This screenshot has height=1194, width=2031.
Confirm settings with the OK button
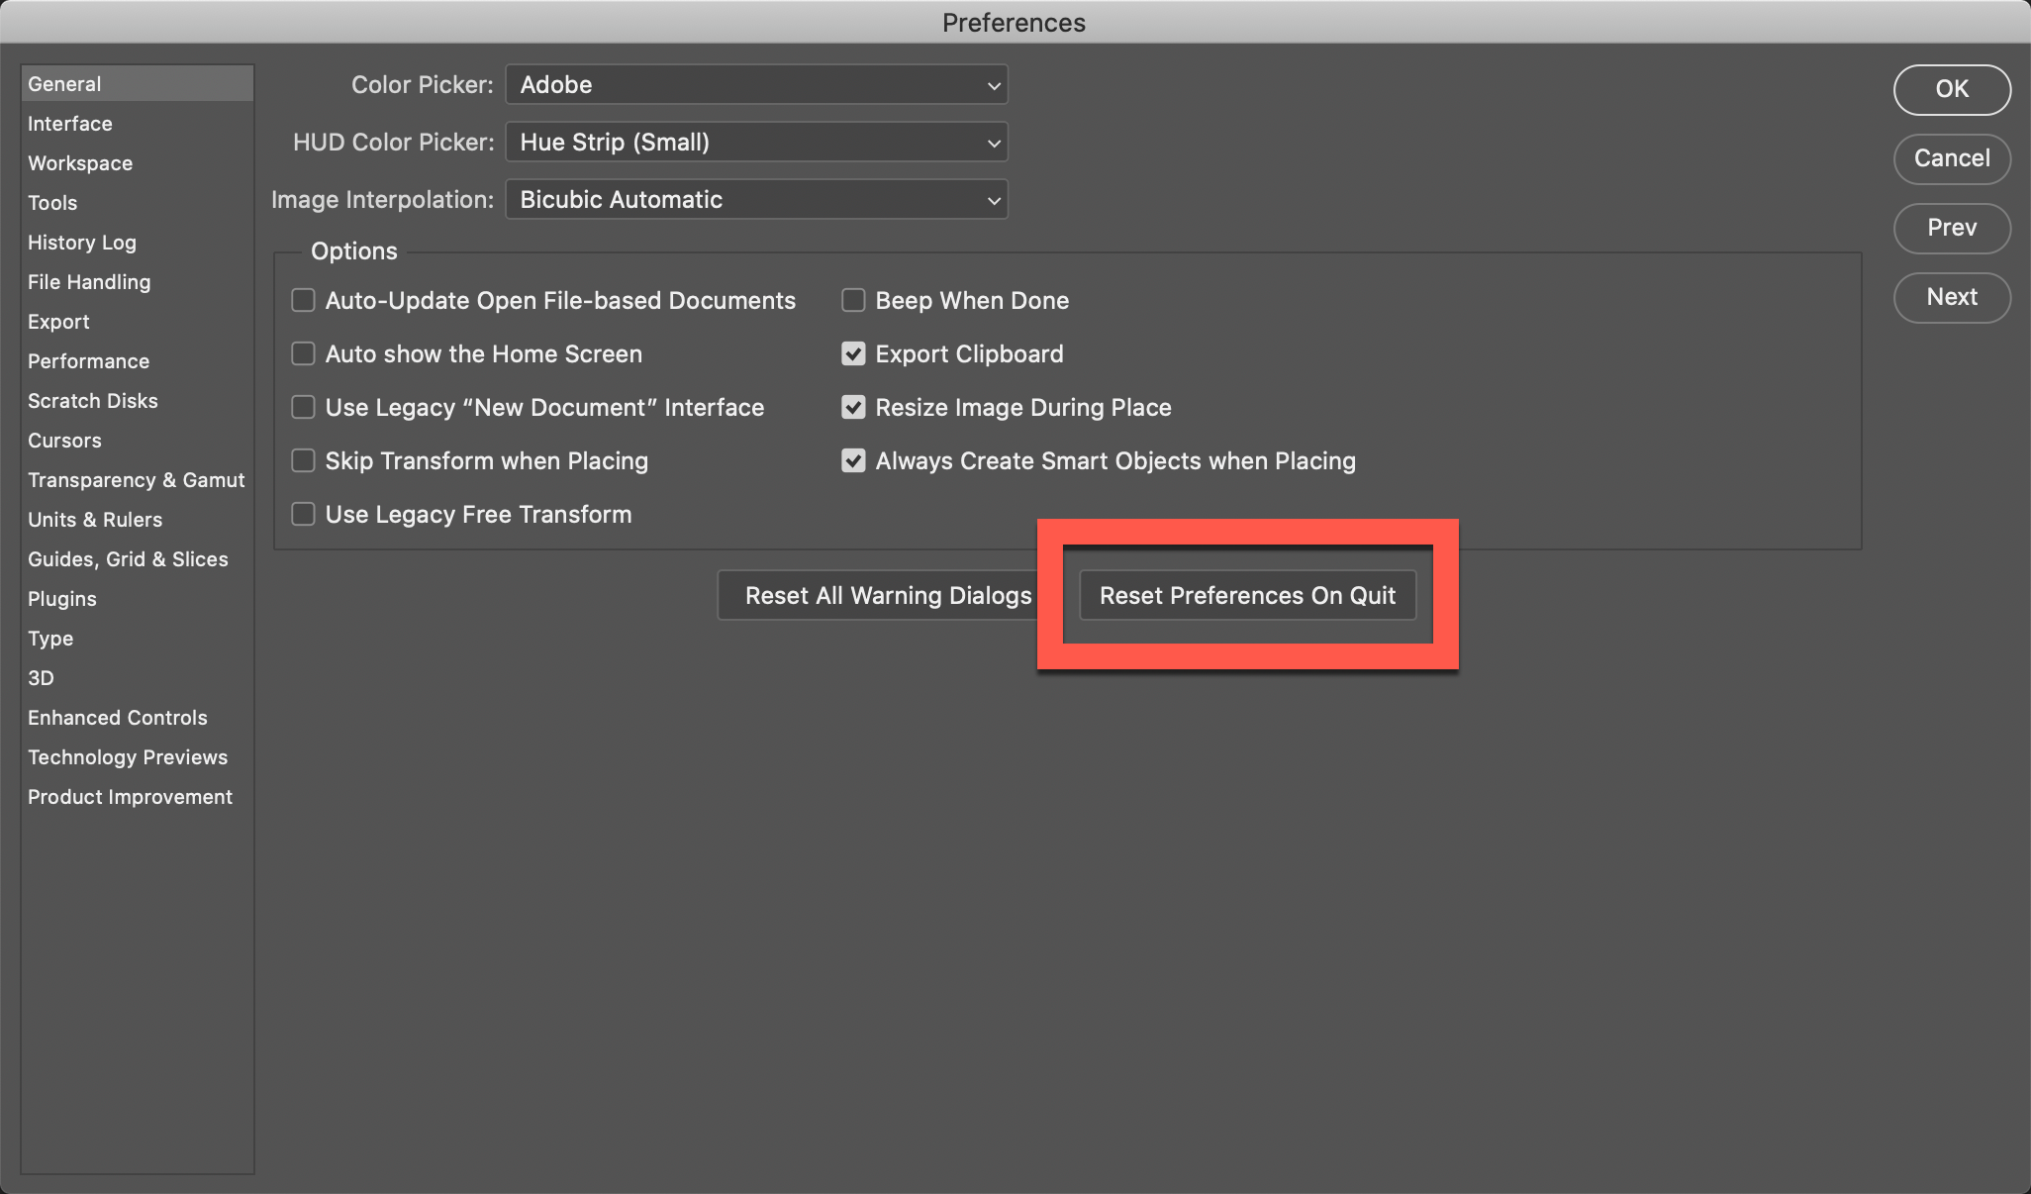[1951, 89]
